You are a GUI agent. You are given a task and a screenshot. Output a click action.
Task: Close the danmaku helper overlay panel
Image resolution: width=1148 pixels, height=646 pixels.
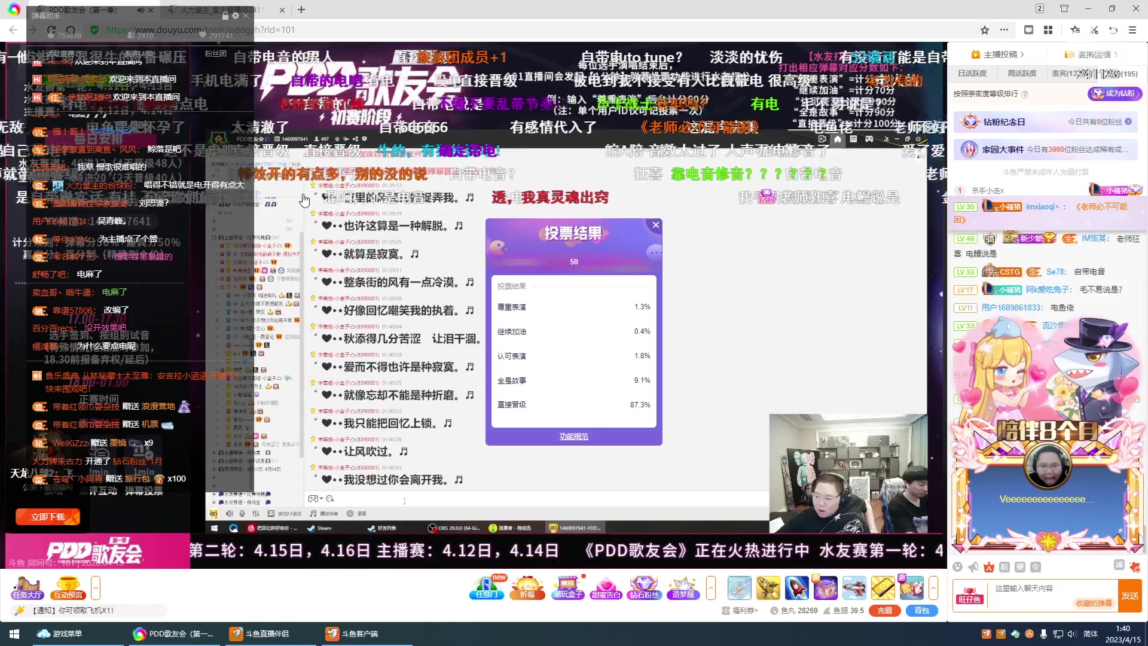(246, 16)
